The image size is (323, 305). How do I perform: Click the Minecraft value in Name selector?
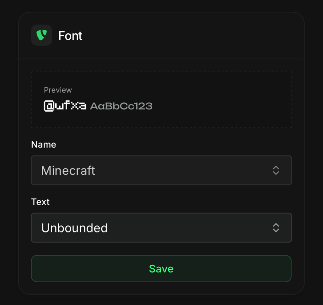pos(68,171)
